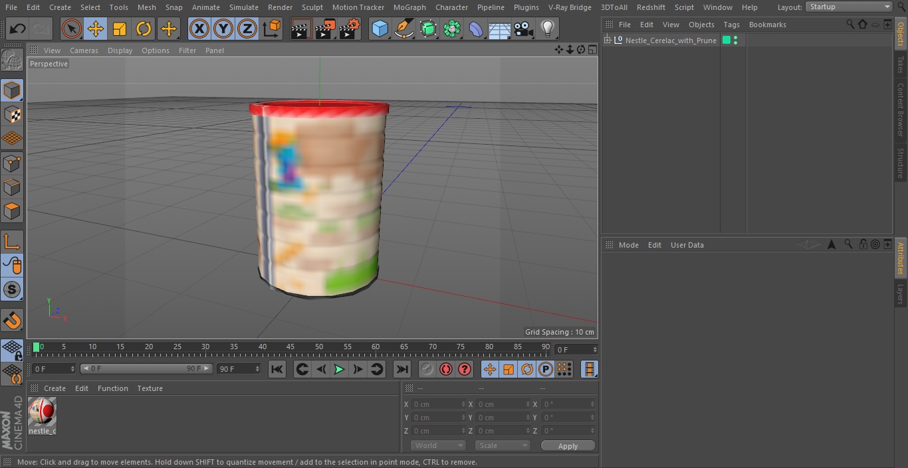Image resolution: width=908 pixels, height=468 pixels.
Task: Select the Scale tool
Action: point(120,29)
